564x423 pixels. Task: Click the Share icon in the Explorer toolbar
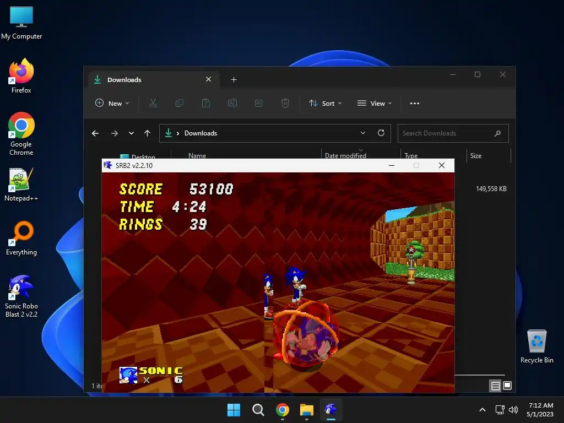[x=259, y=103]
